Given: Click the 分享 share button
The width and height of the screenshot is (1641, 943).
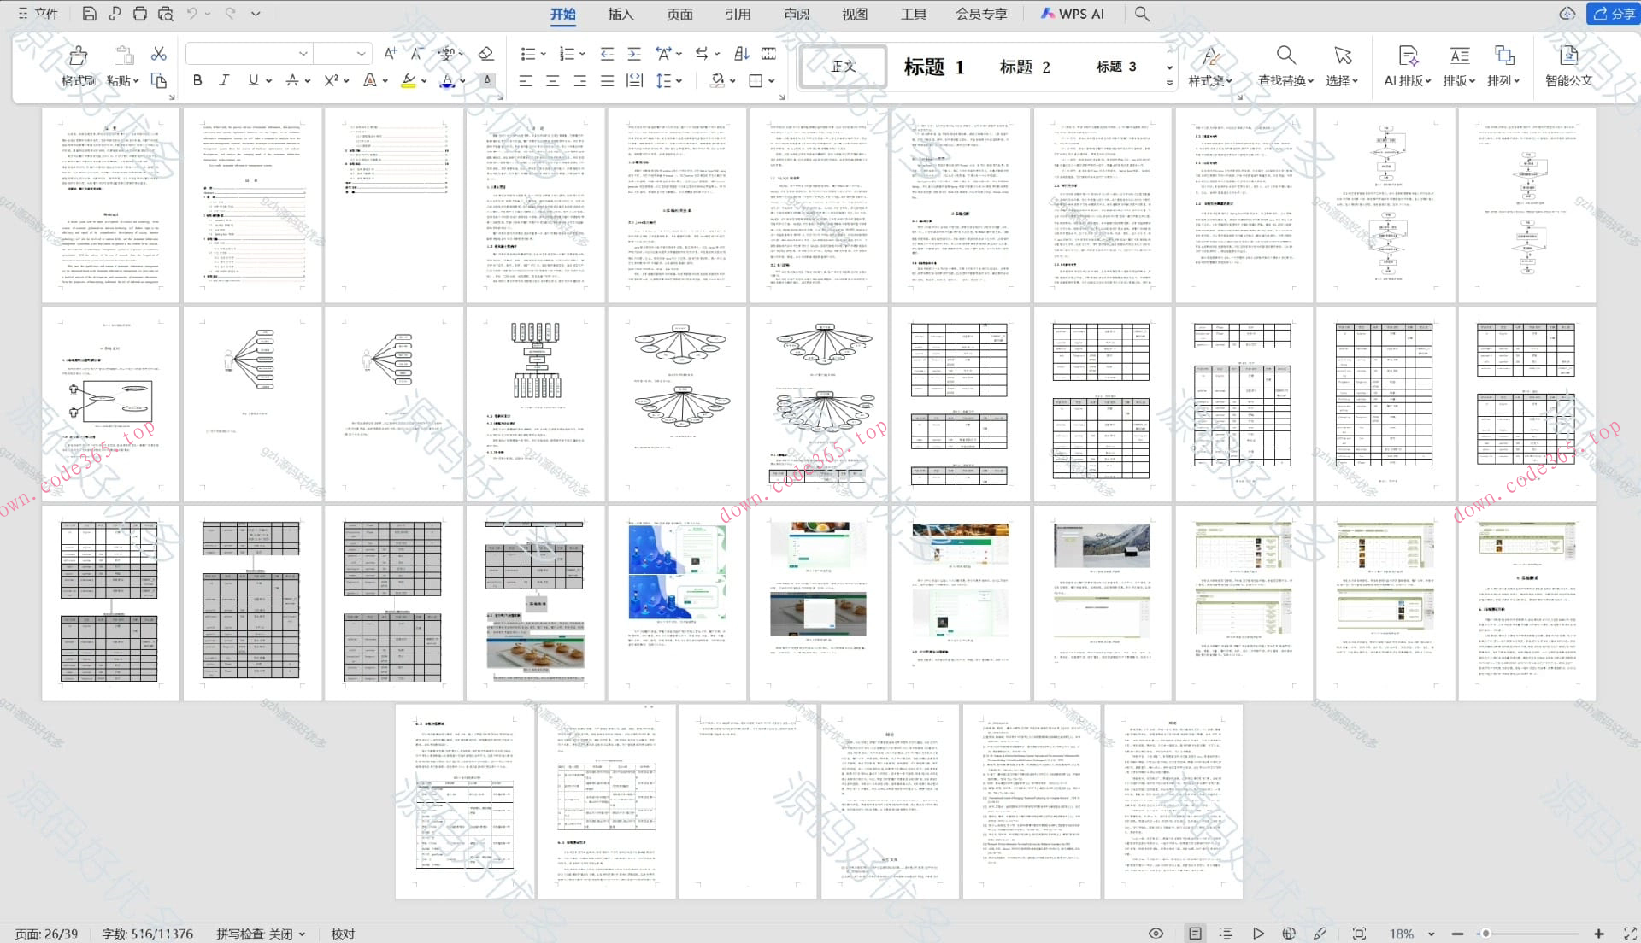Looking at the screenshot, I should 1614,14.
